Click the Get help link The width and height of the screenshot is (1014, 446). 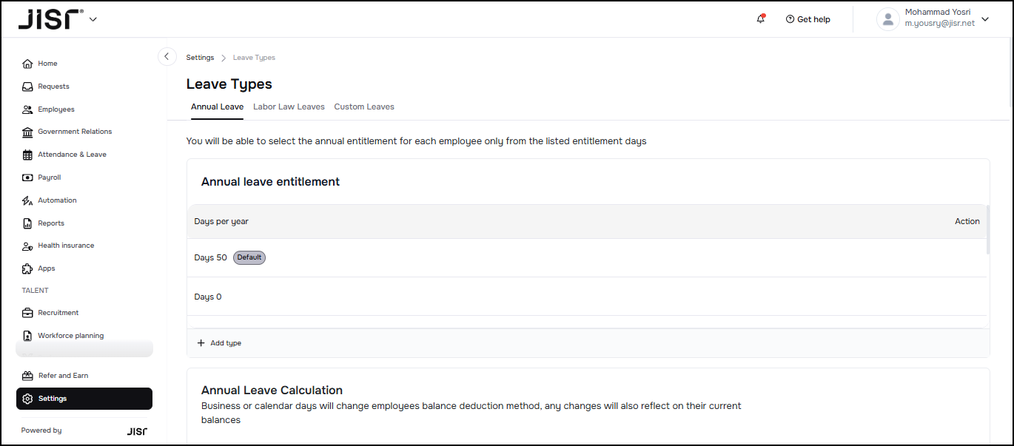pyautogui.click(x=807, y=19)
